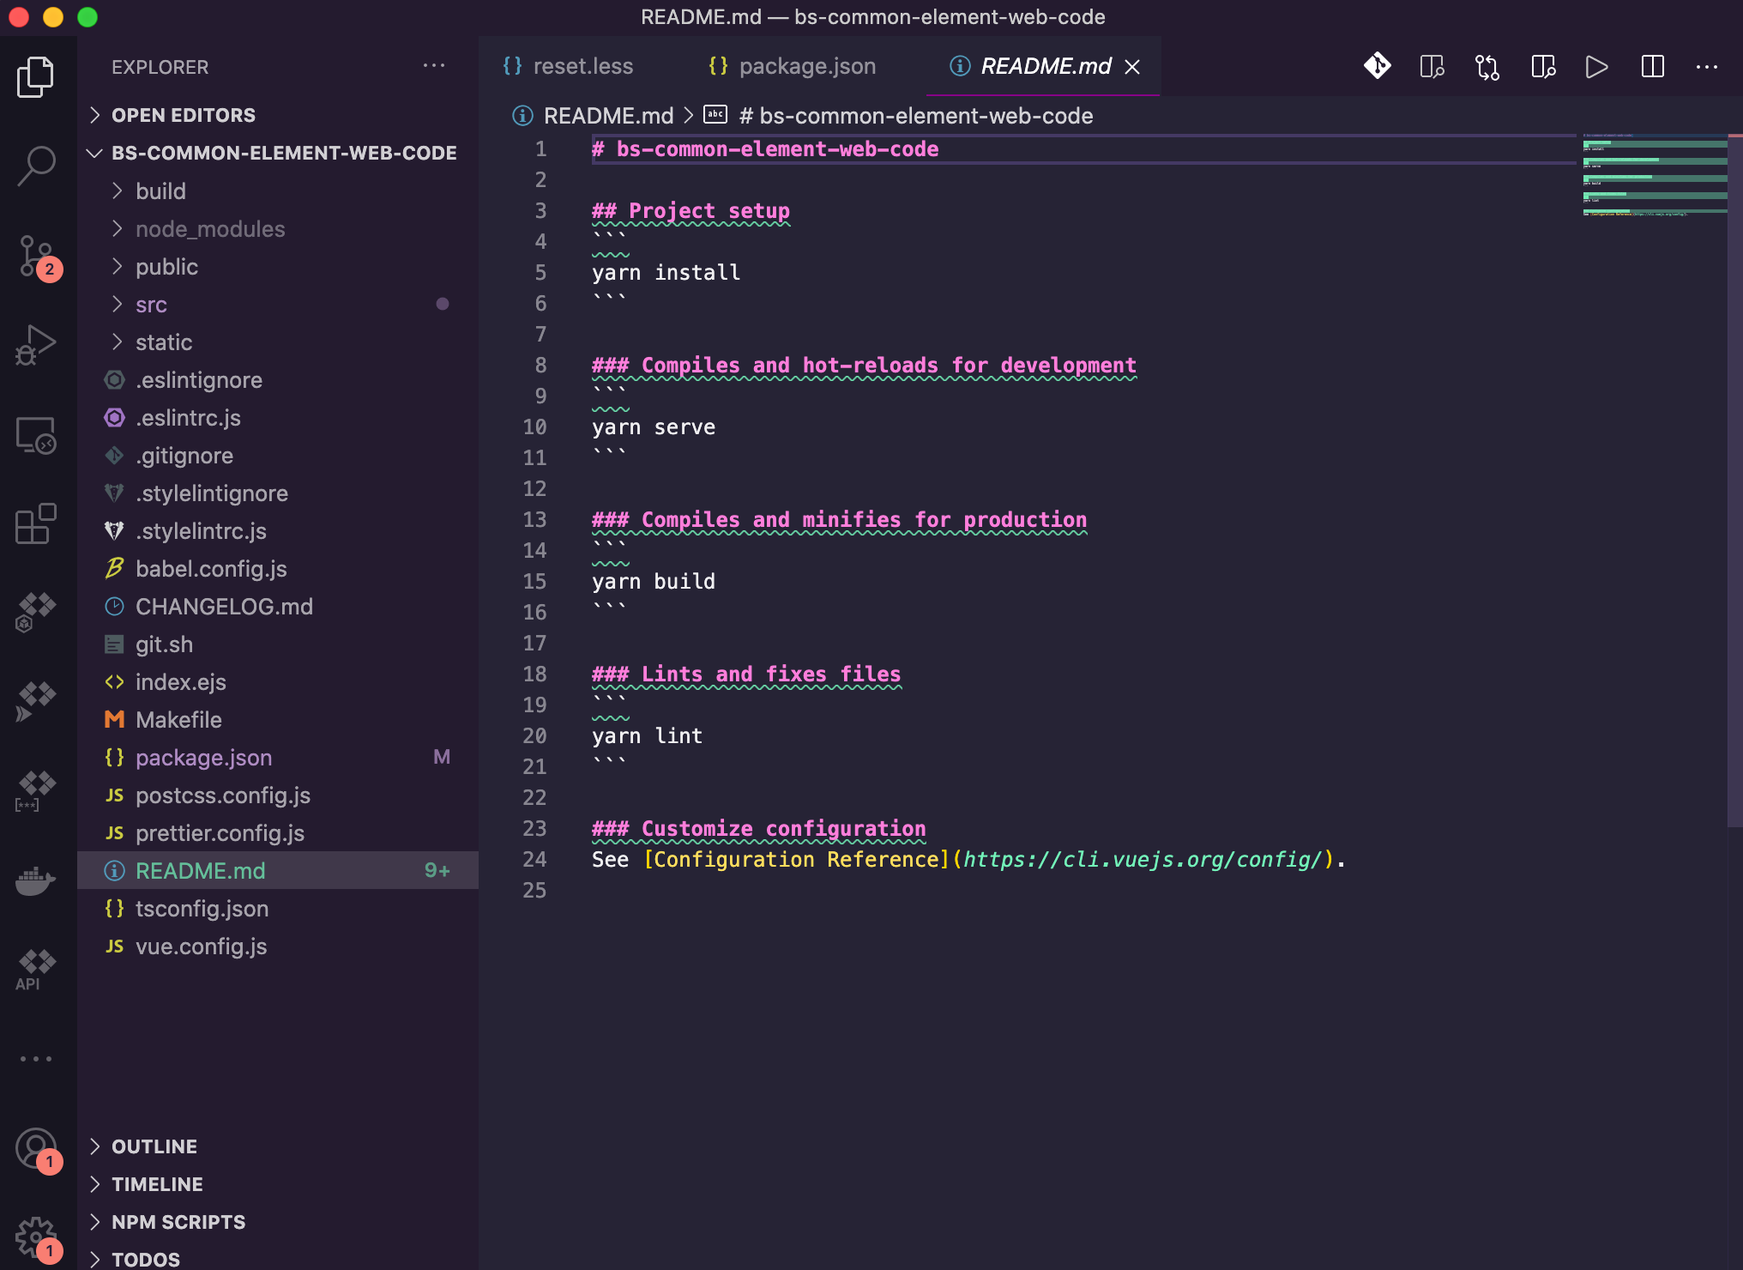Click the minimap code overview
This screenshot has width=1743, height=1270.
1654,175
